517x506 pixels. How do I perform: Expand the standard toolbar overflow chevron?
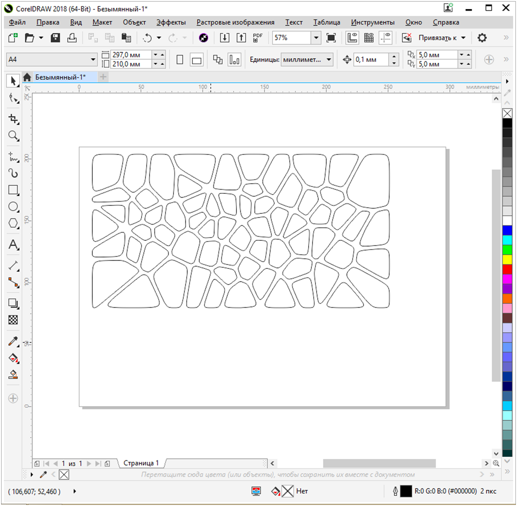tap(506, 38)
